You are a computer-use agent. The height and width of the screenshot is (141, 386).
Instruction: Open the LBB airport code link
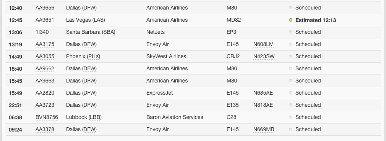(x=94, y=117)
